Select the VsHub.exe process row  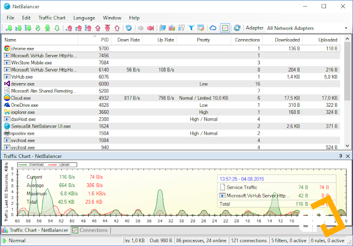171,77
